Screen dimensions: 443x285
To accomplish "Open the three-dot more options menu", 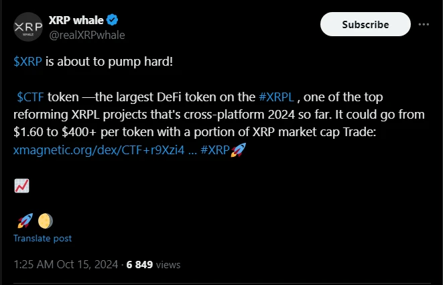I will (424, 25).
